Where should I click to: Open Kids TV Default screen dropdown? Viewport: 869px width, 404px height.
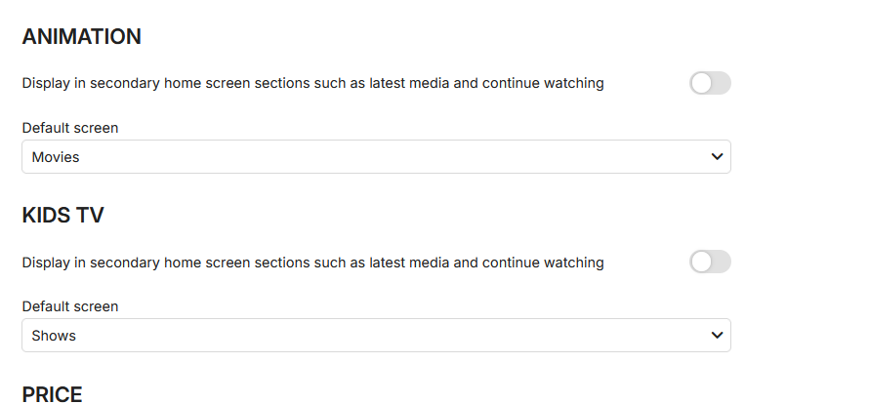376,336
